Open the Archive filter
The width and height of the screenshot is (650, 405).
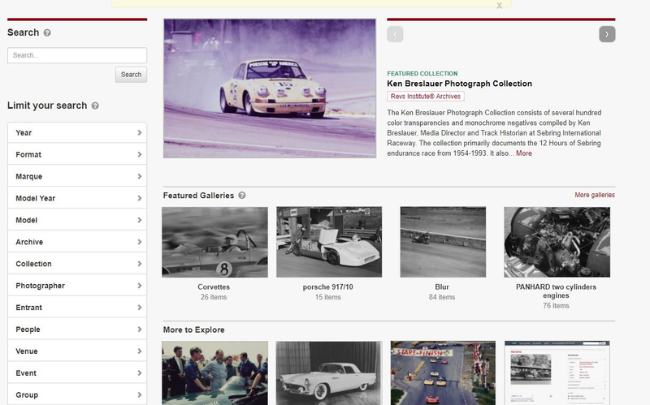click(77, 242)
